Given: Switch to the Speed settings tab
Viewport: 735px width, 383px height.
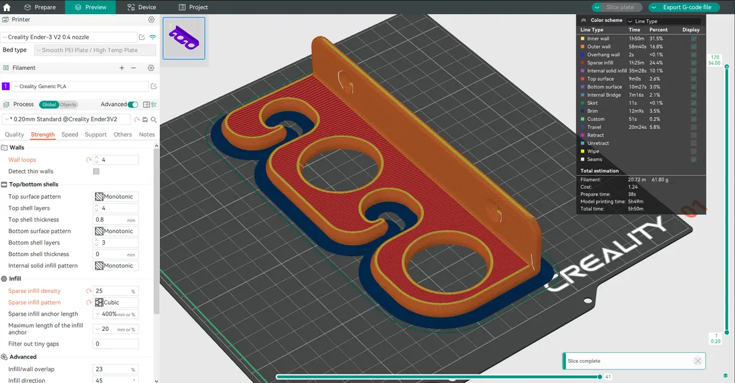Looking at the screenshot, I should [x=70, y=135].
